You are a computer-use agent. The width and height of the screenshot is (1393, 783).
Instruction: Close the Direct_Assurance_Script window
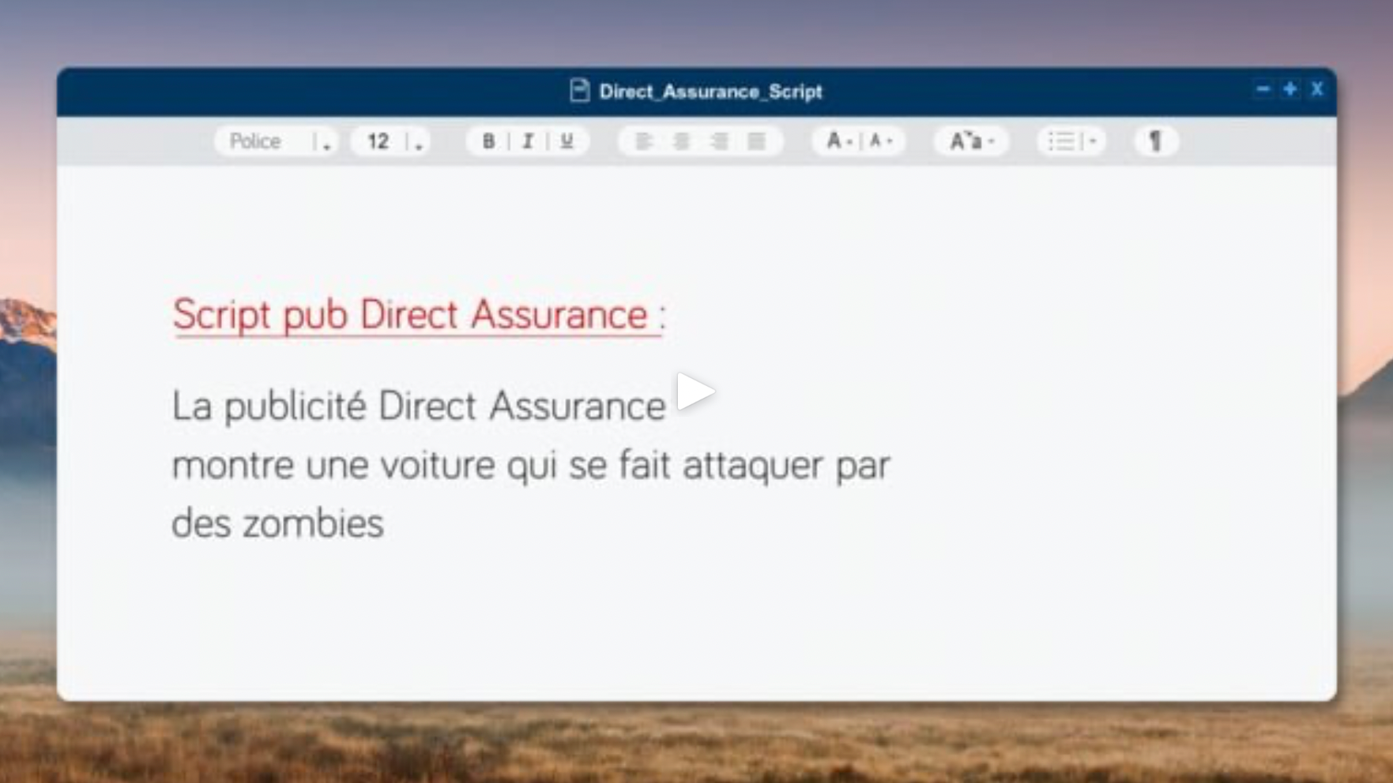[x=1316, y=89]
